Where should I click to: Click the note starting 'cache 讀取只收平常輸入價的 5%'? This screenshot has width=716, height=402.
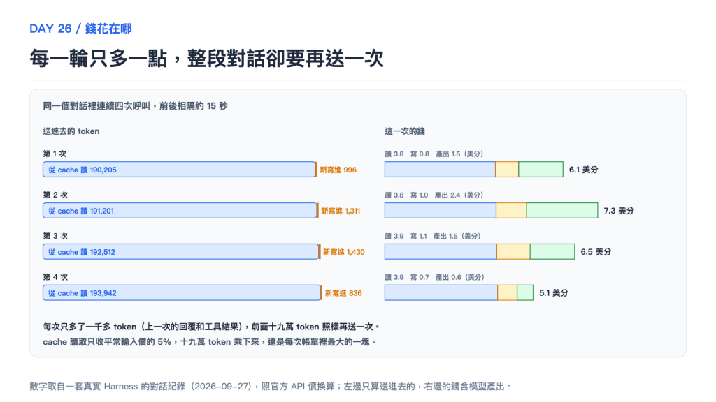[210, 342]
